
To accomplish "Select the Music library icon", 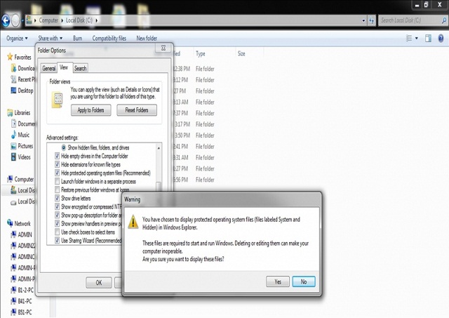I will pyautogui.click(x=13, y=135).
